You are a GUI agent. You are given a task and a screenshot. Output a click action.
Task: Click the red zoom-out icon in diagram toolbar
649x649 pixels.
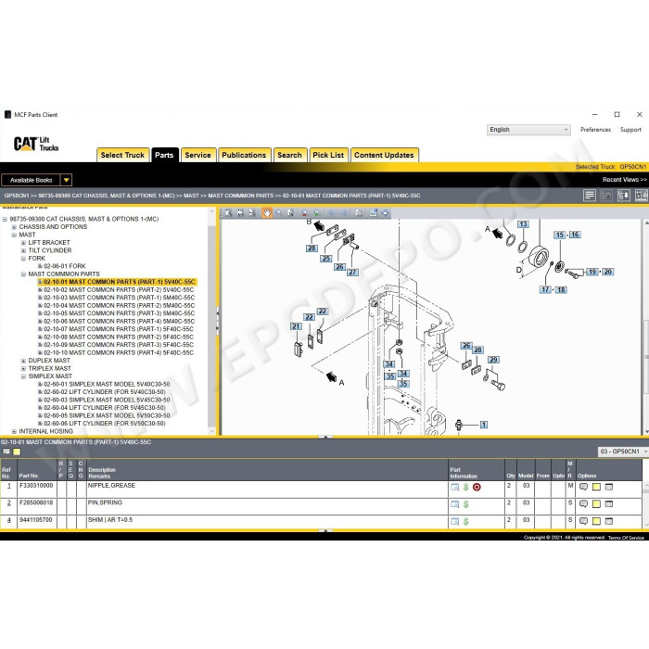305,212
